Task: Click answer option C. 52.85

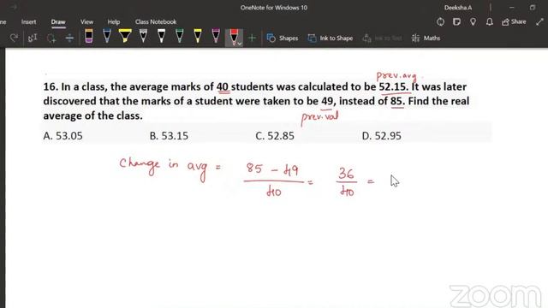Action: pyautogui.click(x=275, y=135)
